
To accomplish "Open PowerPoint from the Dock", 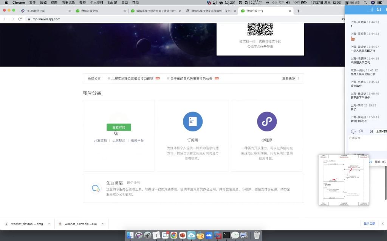I will pyautogui.click(x=183, y=235).
